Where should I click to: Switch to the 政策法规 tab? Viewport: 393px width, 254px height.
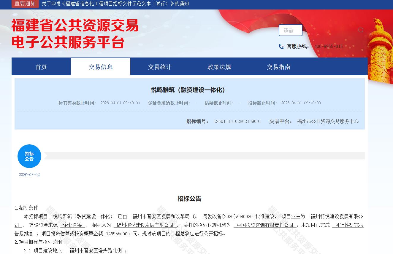219,67
